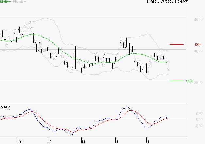Click the May 'M' month tick label

click(x=83, y=142)
